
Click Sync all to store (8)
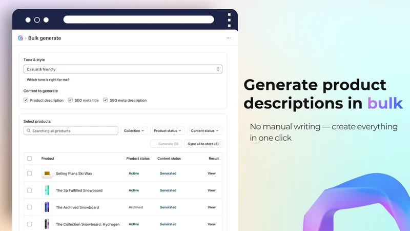pyautogui.click(x=203, y=144)
